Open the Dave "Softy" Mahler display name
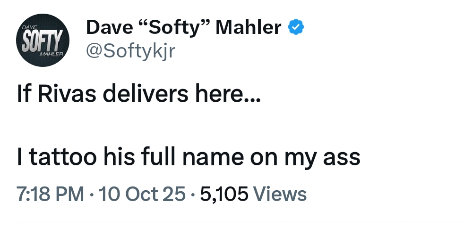The width and height of the screenshot is (464, 227). pos(183,28)
